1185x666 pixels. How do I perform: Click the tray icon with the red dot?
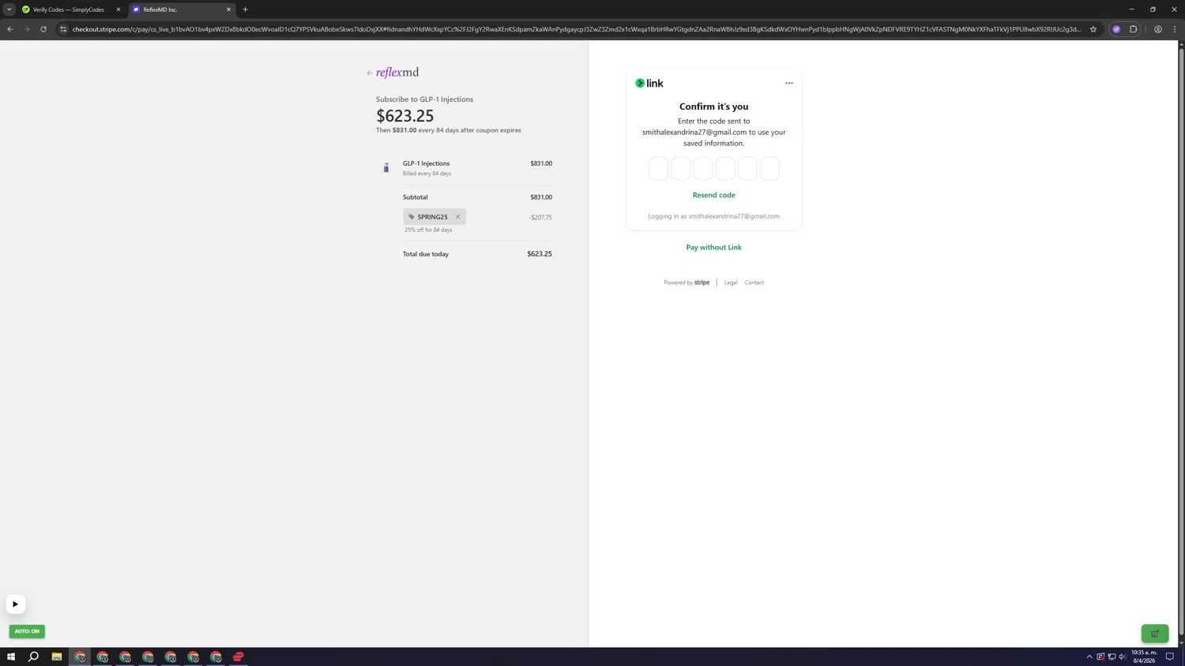1100,657
